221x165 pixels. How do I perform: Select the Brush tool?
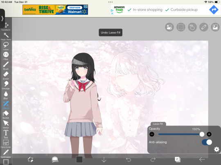point(6,66)
